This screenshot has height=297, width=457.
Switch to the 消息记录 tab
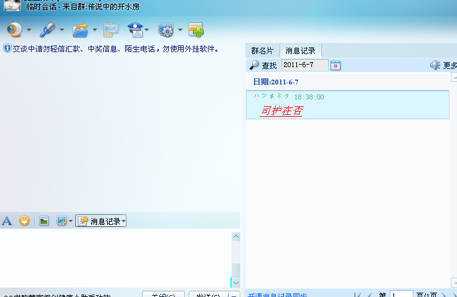[x=301, y=51]
